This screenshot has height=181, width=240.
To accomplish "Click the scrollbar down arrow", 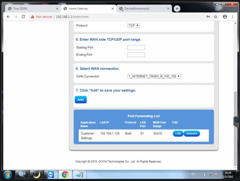I will pyautogui.click(x=235, y=168).
